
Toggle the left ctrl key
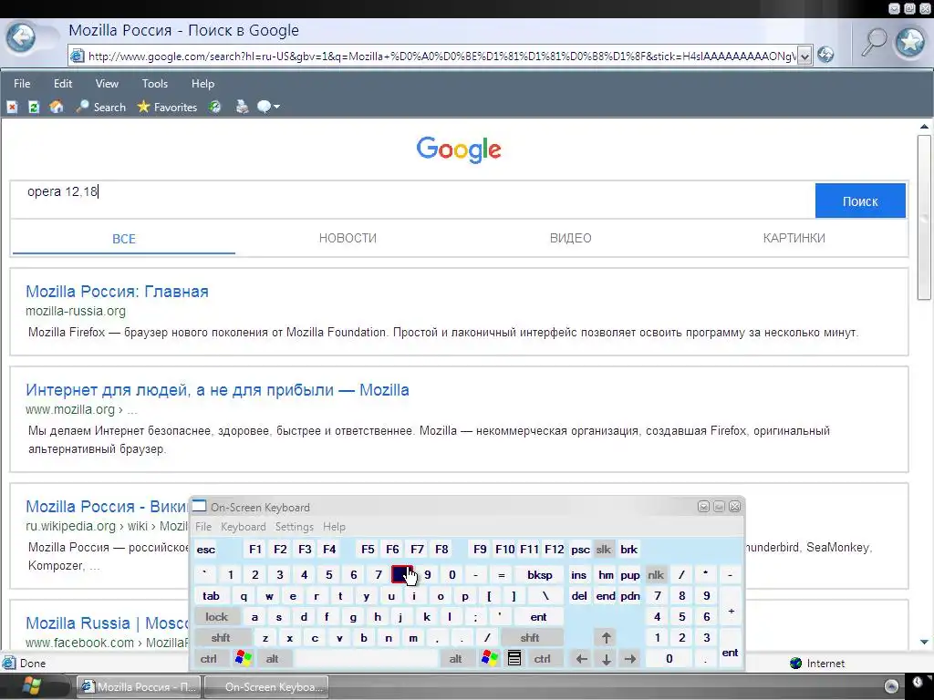(x=209, y=659)
